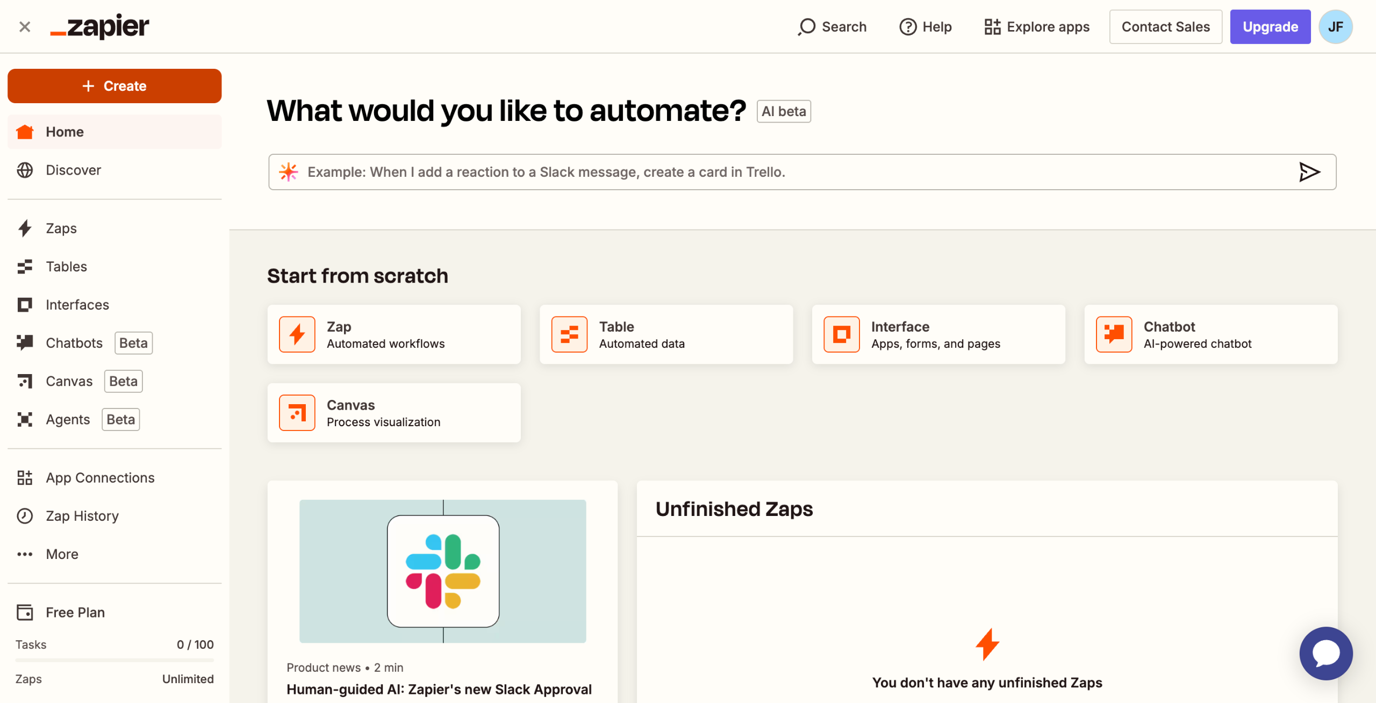Close the sidebar with X icon
Screen dimensions: 1376x703
[x=25, y=27]
